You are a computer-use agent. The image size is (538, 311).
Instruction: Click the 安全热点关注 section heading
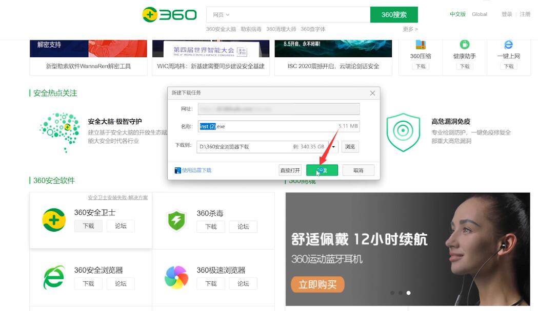(55, 93)
